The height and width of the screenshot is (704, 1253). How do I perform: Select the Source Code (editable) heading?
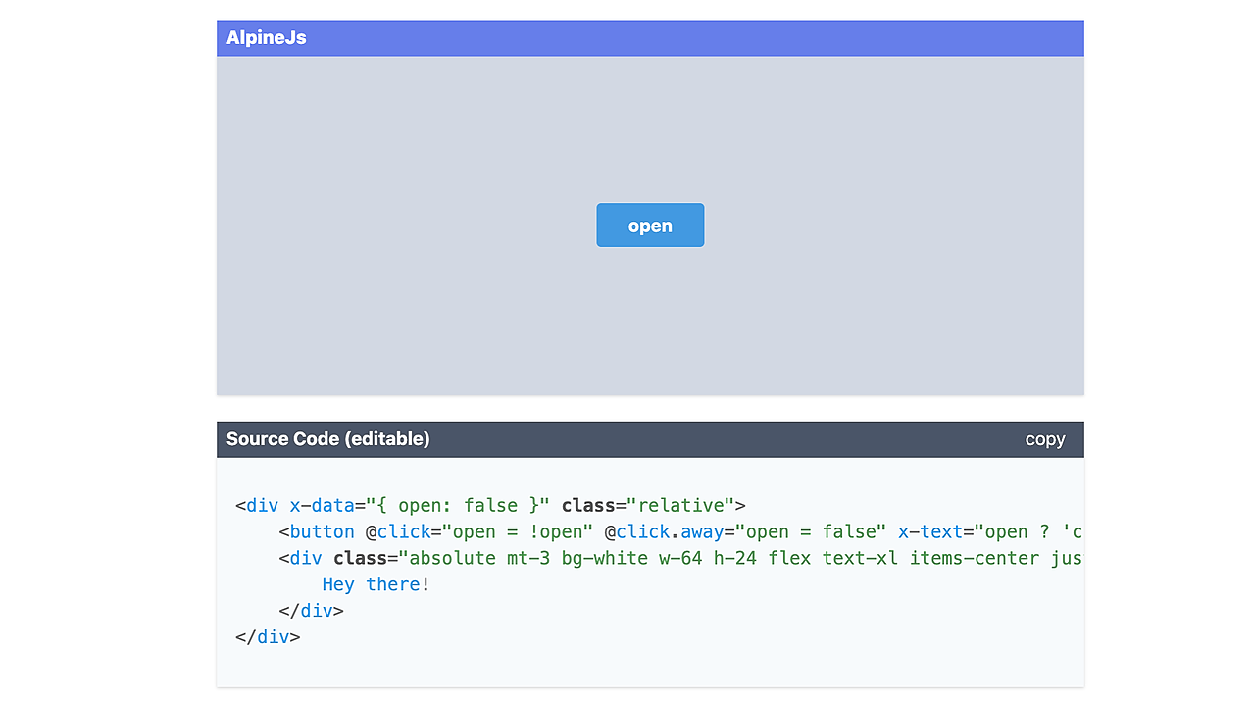tap(328, 439)
